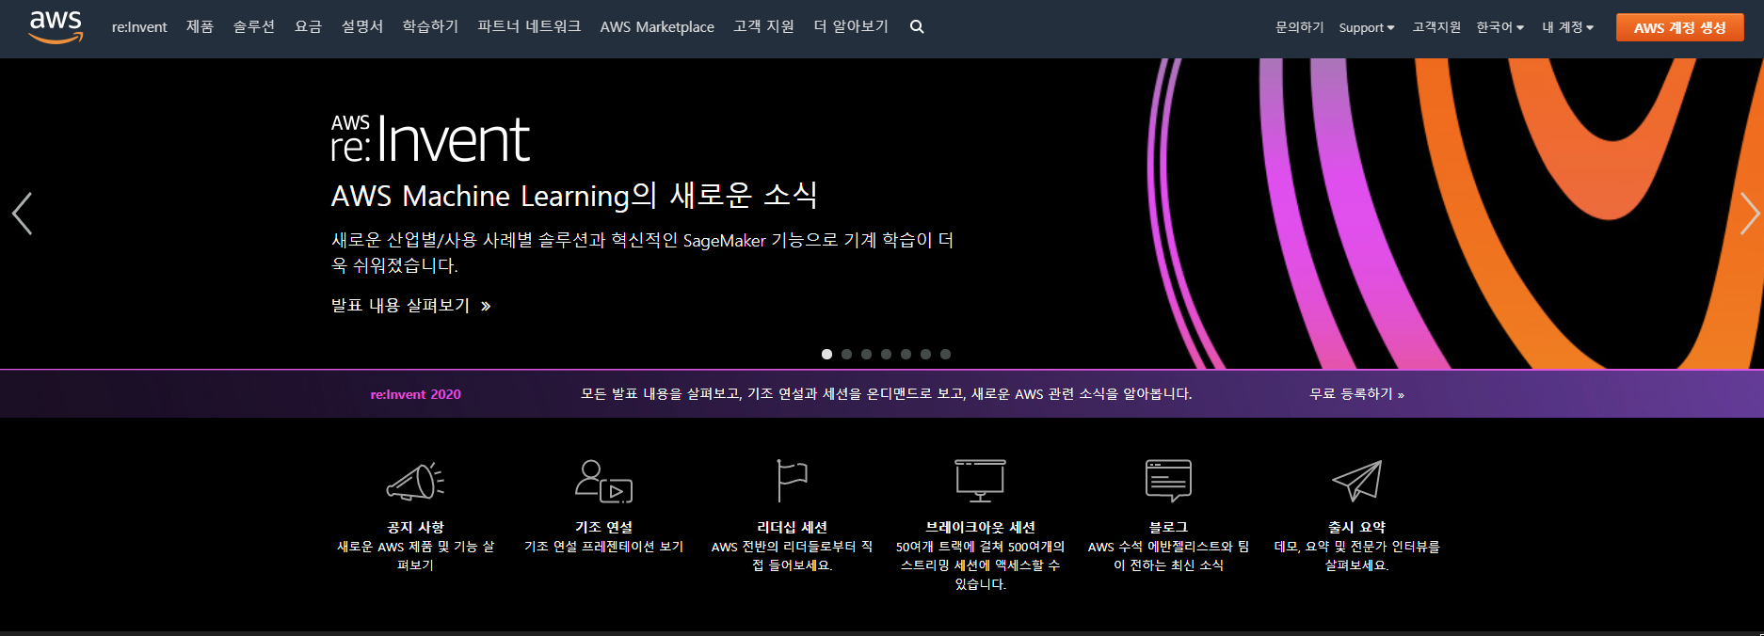1764x636 pixels.
Task: Click the paper plane 출시 요약 icon
Action: [1356, 481]
